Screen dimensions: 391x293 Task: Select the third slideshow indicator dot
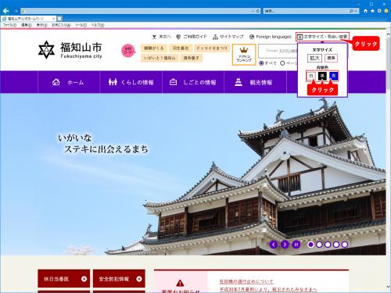(328, 245)
